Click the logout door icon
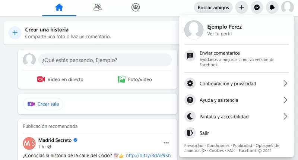 (190, 133)
